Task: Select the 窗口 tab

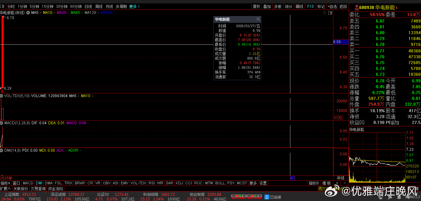Action: pyautogui.click(x=16, y=183)
